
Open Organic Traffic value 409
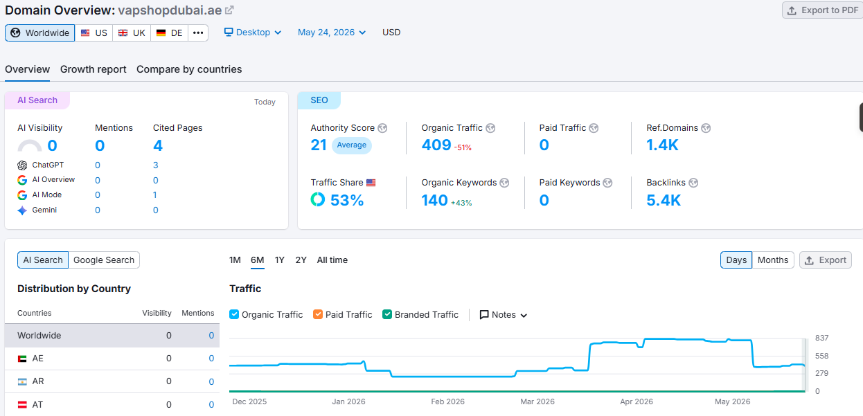click(436, 145)
